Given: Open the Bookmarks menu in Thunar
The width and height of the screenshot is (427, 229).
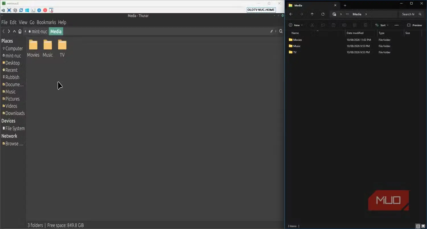Looking at the screenshot, I should coord(46,22).
